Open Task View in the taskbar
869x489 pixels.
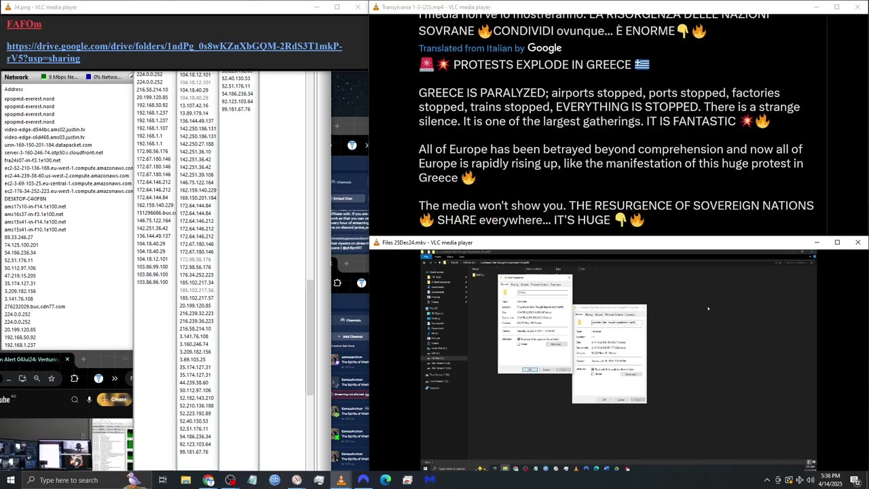click(163, 480)
